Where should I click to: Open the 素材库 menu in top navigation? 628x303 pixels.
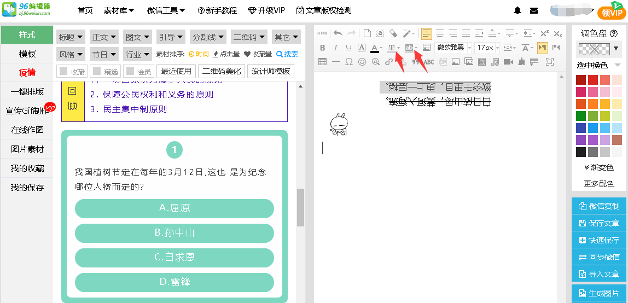119,11
